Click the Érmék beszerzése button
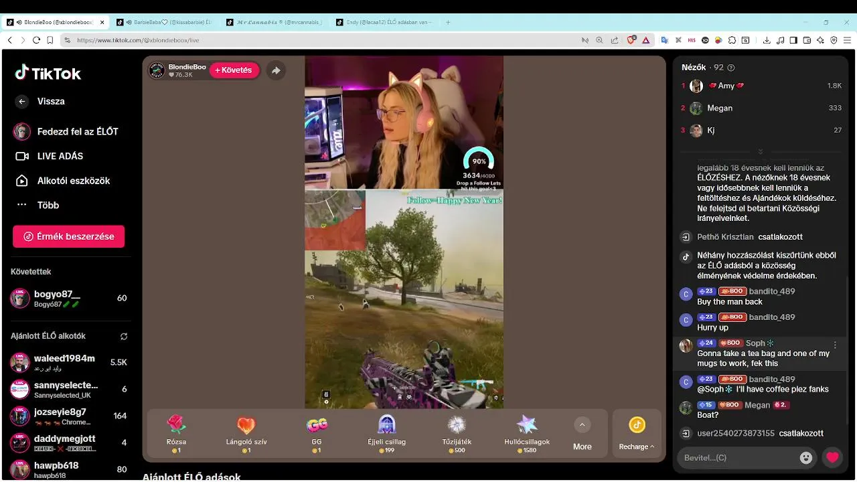The height and width of the screenshot is (482, 857). [x=68, y=236]
